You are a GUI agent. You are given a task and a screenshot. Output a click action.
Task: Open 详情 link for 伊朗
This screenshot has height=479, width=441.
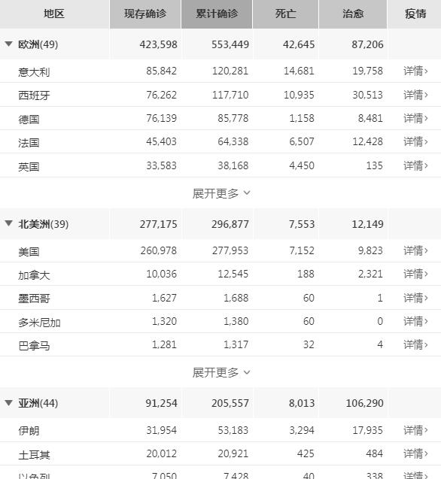[415, 430]
